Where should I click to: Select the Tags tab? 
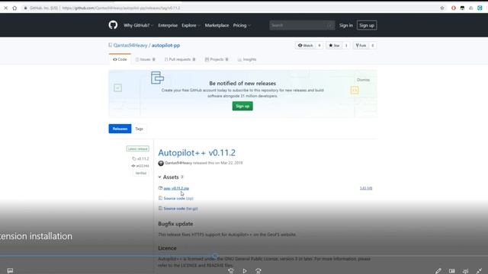point(139,129)
